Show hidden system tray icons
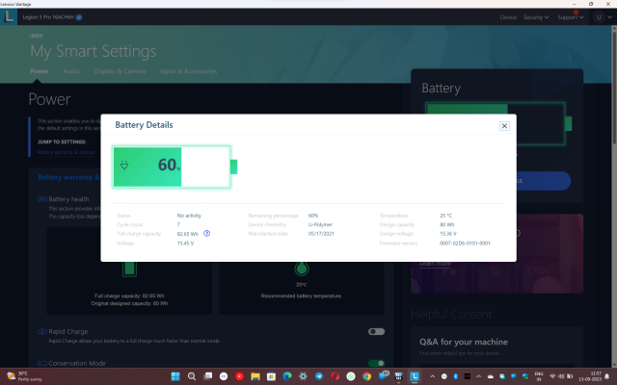Image resolution: width=617 pixels, height=385 pixels. (433, 376)
